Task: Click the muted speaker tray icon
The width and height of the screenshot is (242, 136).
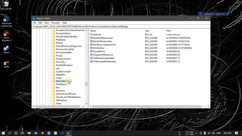Action: (209, 133)
